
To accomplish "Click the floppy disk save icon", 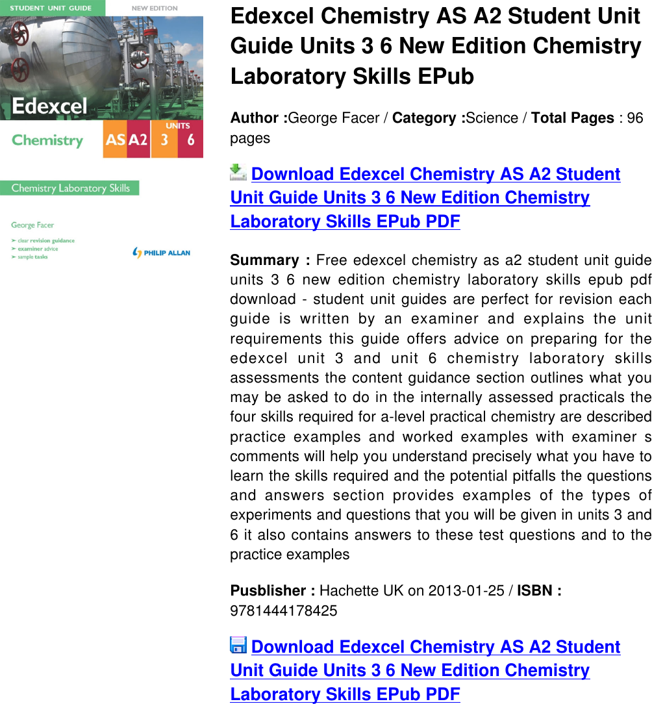I will coord(238,646).
